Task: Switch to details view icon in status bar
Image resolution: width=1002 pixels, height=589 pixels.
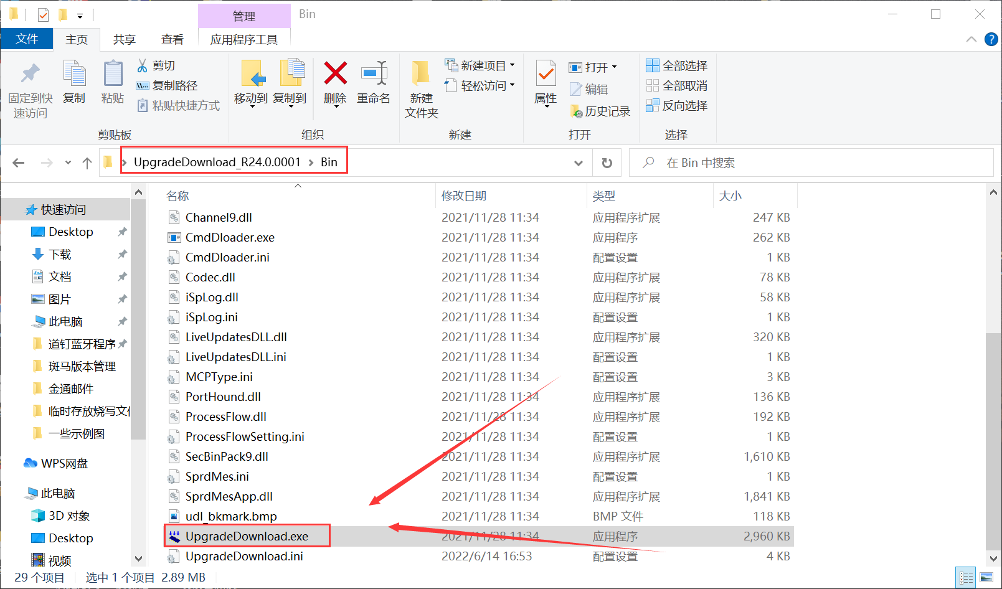Action: tap(966, 577)
